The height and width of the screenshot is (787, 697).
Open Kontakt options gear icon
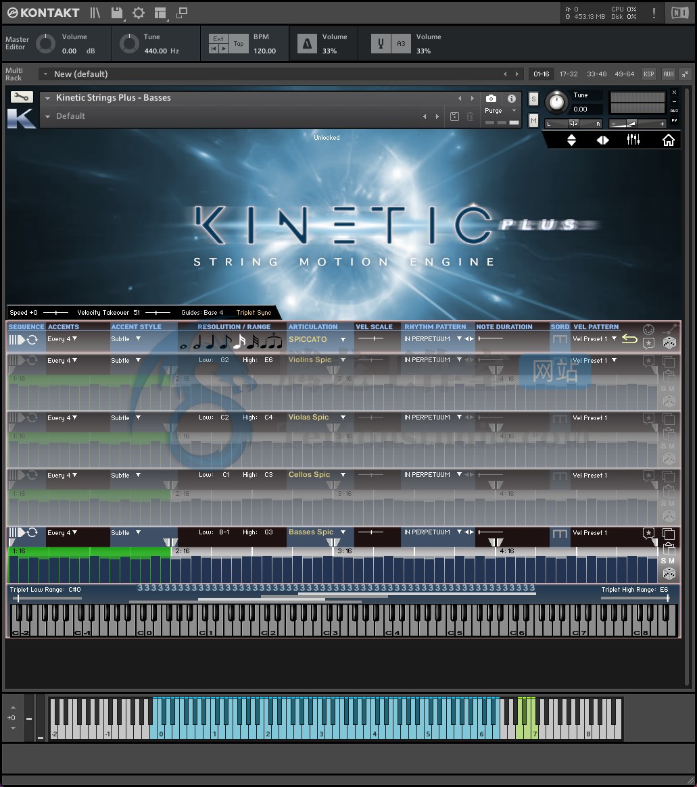point(139,13)
